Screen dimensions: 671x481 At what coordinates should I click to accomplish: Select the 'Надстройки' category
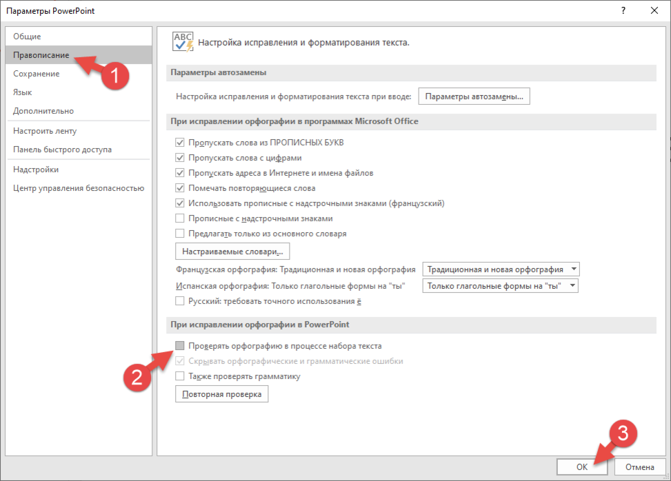(79, 170)
